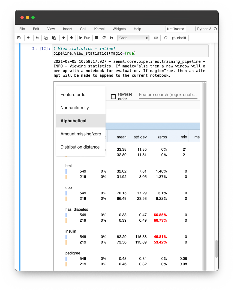Open the command palette keyboard icon
The height and width of the screenshot is (291, 234).
[x=156, y=38]
